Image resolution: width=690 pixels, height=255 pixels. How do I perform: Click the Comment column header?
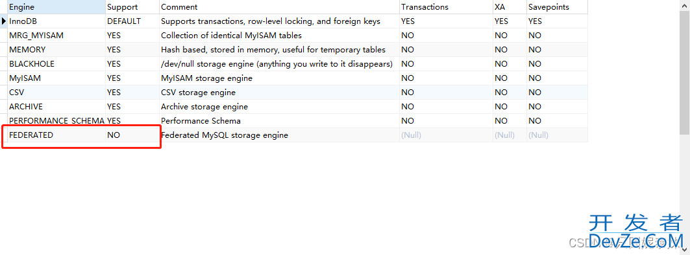click(x=279, y=6)
